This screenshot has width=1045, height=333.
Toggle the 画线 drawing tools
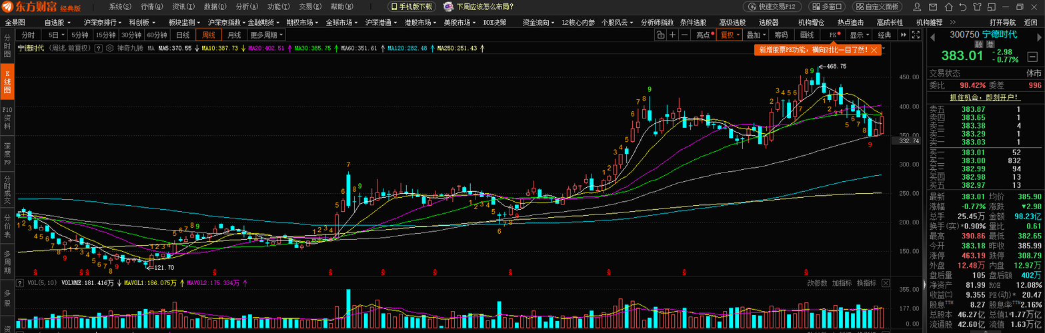coord(807,35)
